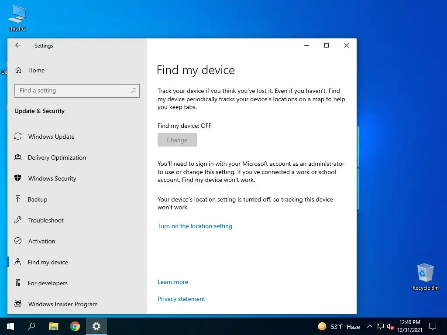Open Backup settings page

77,199
